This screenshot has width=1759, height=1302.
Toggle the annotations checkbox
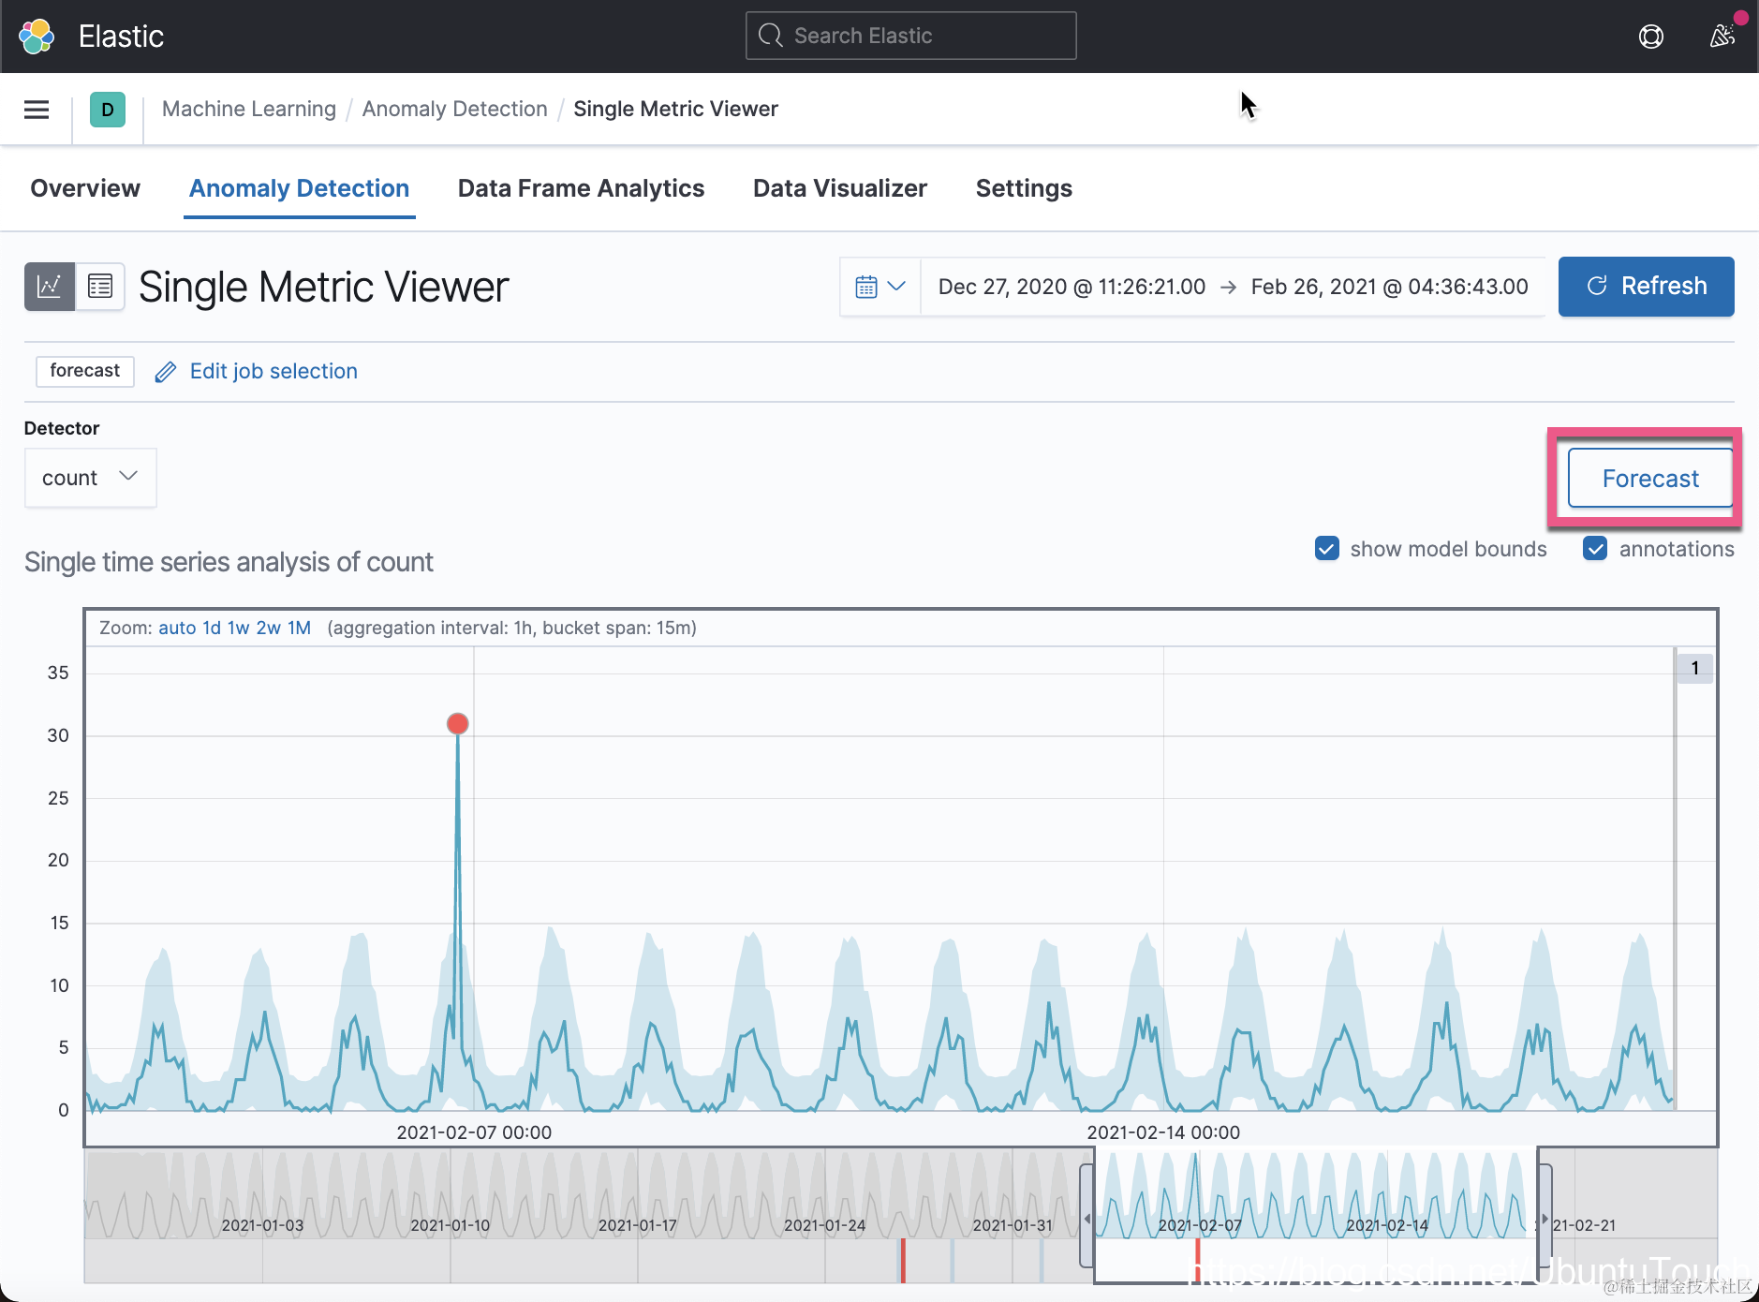coord(1595,549)
